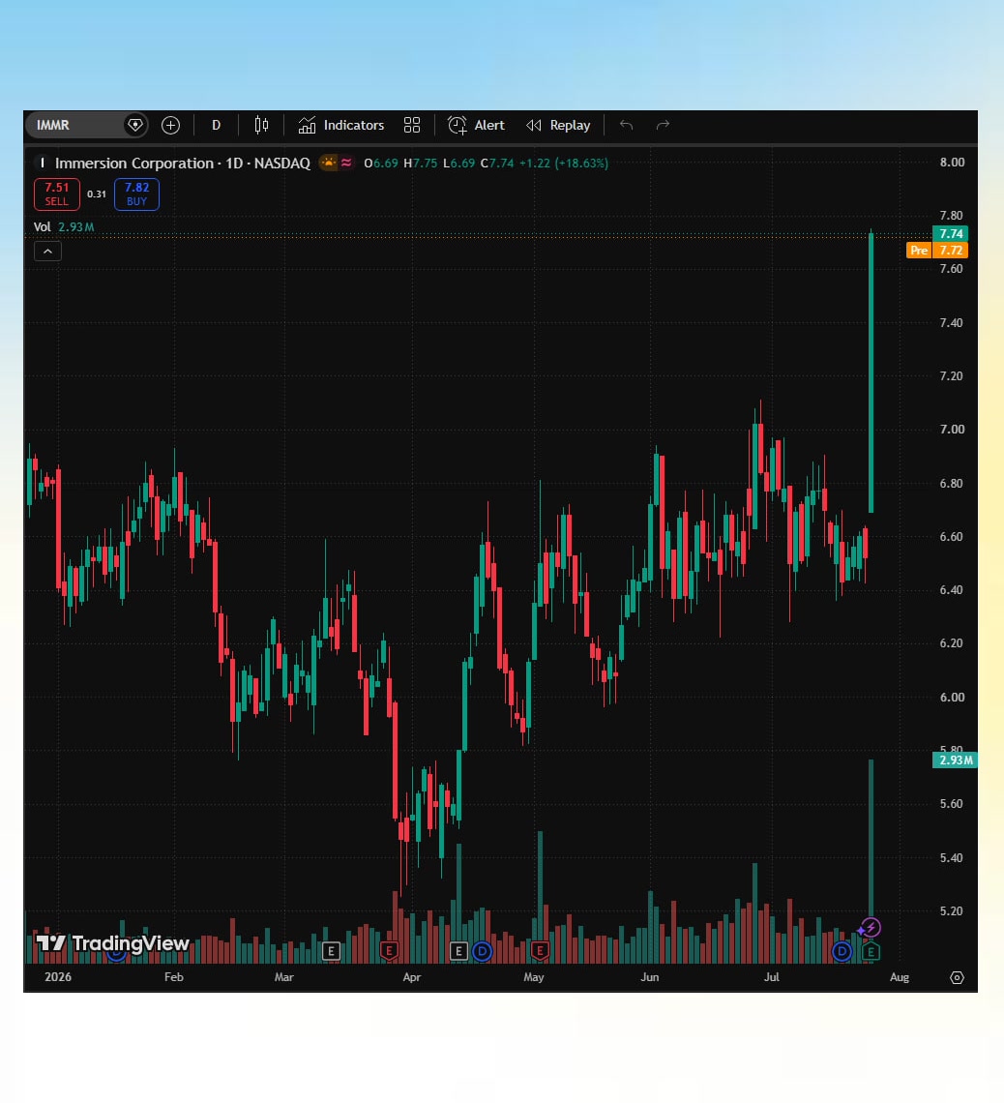Click the pink approximate-equals data status icon

click(x=346, y=163)
